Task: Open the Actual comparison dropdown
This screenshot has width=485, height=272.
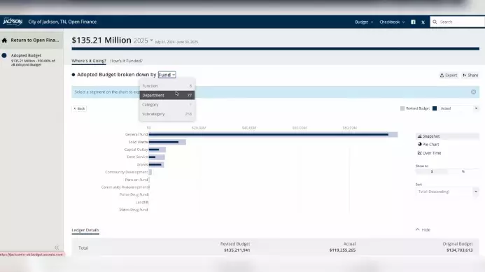Action: point(458,108)
